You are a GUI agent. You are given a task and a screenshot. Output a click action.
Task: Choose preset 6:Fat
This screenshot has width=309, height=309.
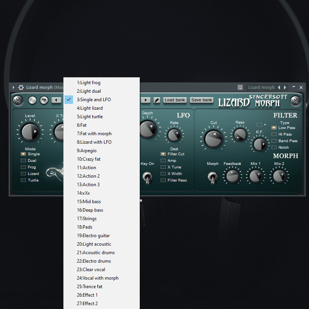coord(102,125)
